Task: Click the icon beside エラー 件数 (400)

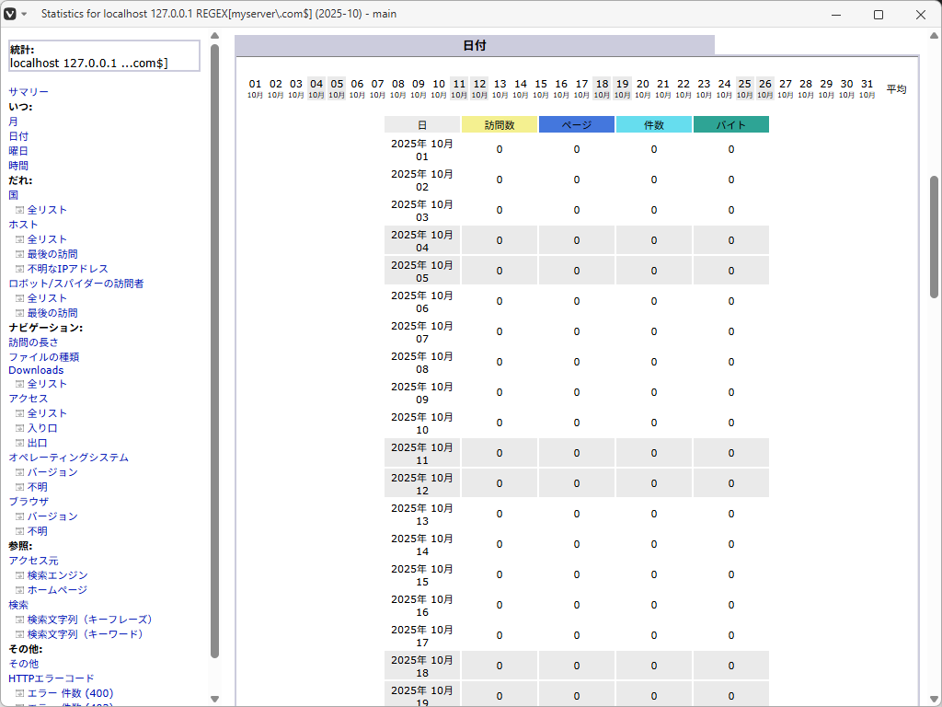Action: click(19, 693)
